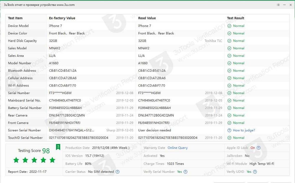The height and width of the screenshot is (183, 295).
Task: Click the Sharp 2019-12-05 screen manufacturer text
Action: pyautogui.click(x=120, y=130)
